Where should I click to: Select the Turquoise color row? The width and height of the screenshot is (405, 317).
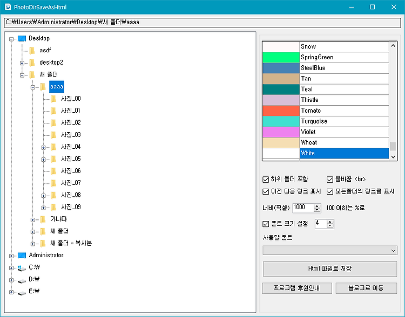pos(326,121)
